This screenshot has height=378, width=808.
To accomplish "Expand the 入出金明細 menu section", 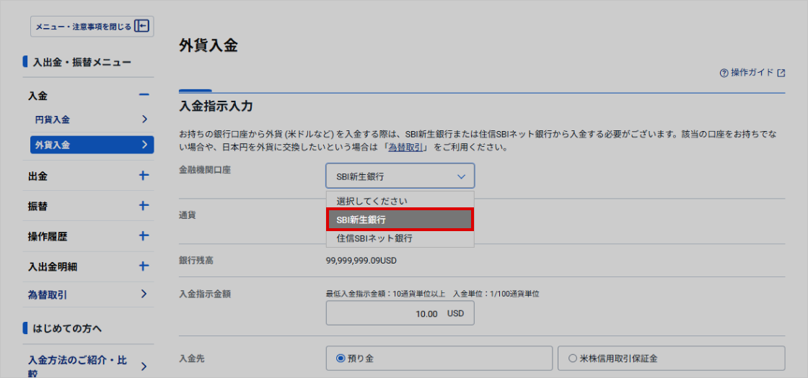I will (x=144, y=266).
